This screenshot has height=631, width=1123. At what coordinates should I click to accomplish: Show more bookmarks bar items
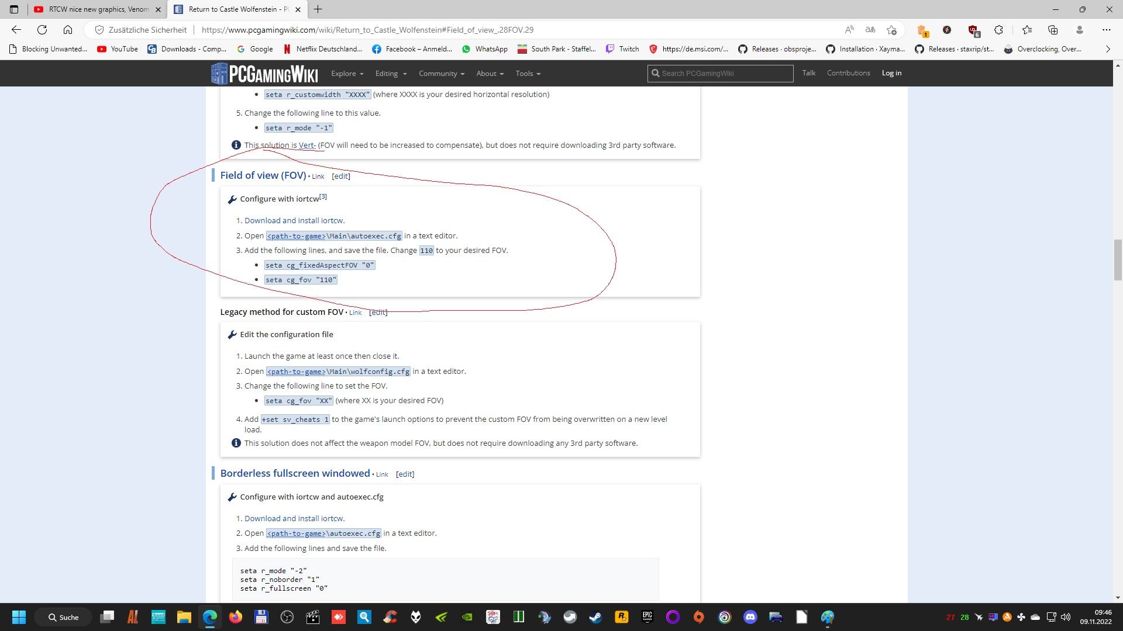click(1107, 49)
